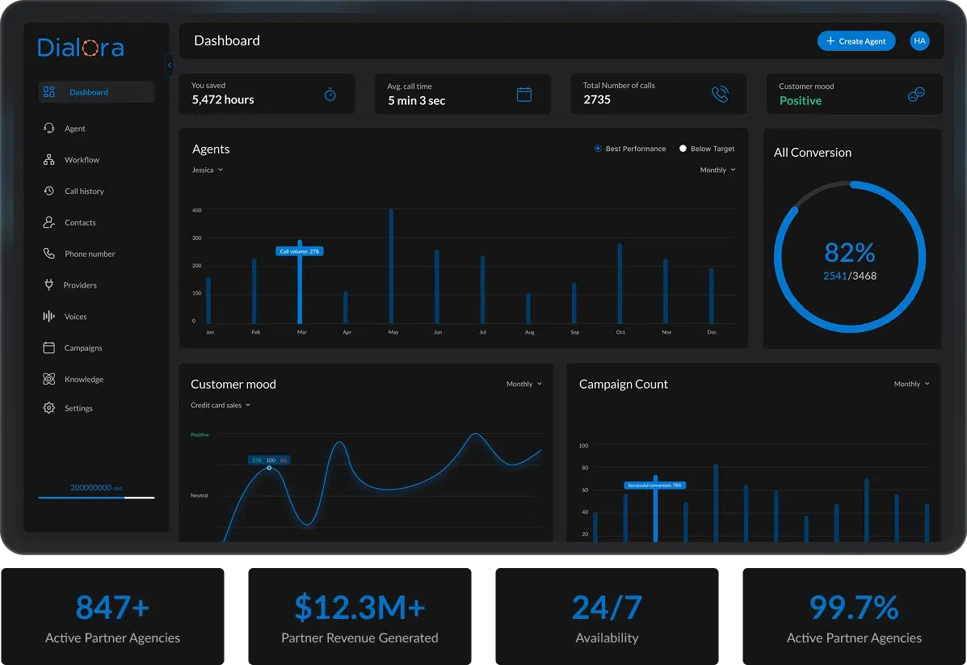Open the Jessica agent selector

(207, 170)
